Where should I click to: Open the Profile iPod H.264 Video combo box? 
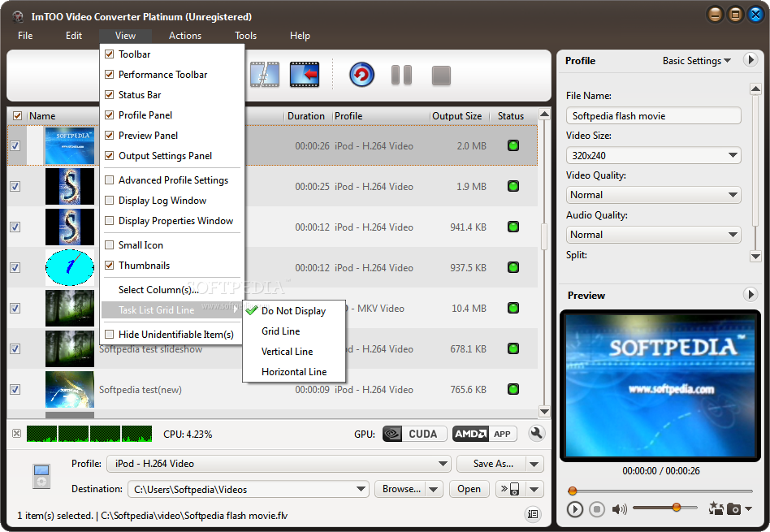[279, 464]
